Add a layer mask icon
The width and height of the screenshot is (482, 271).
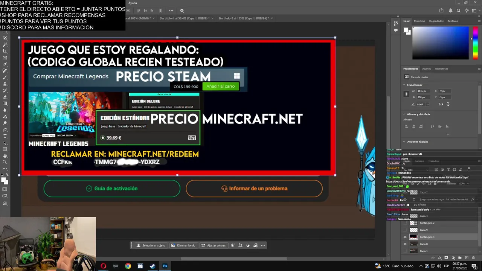point(446,258)
